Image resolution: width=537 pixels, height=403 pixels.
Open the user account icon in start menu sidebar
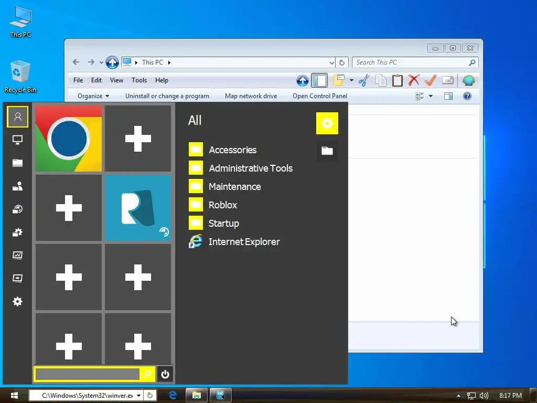[x=17, y=117]
